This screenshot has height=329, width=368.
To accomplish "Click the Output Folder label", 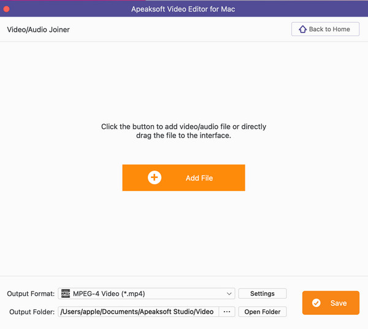I will pyautogui.click(x=32, y=312).
